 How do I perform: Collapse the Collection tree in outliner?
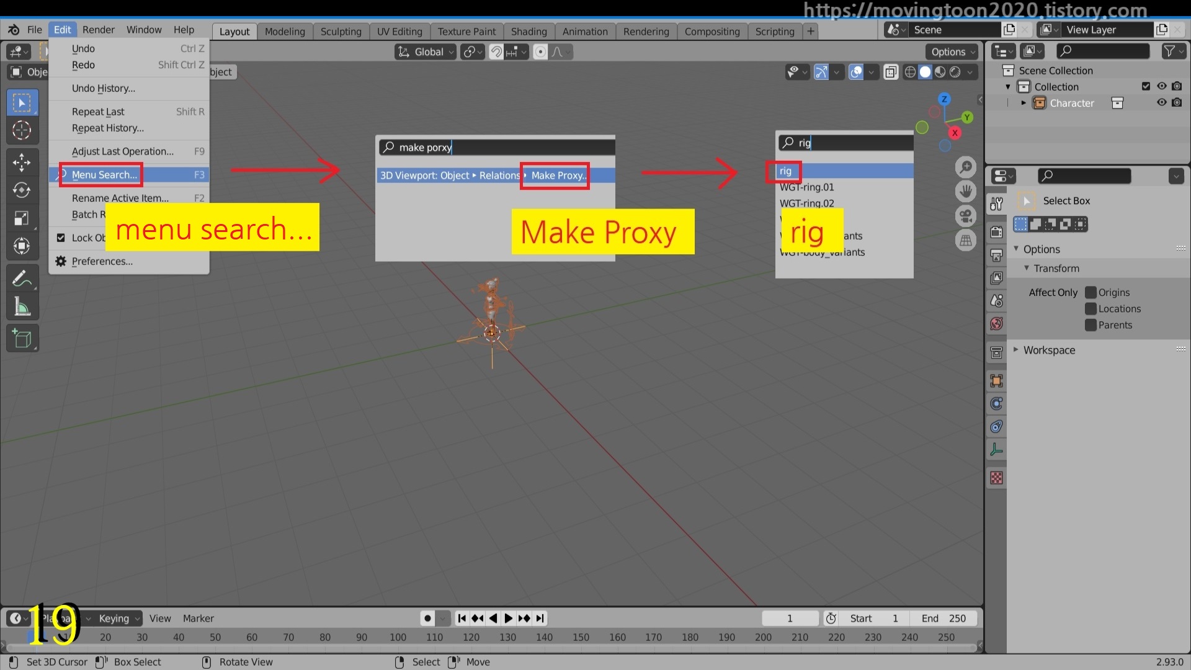tap(1008, 87)
